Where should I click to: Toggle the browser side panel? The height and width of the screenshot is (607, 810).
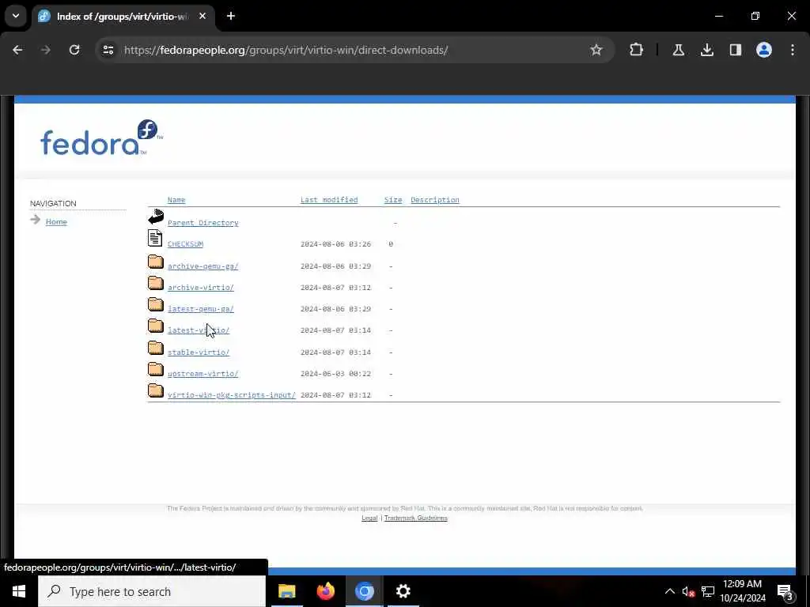coord(735,50)
